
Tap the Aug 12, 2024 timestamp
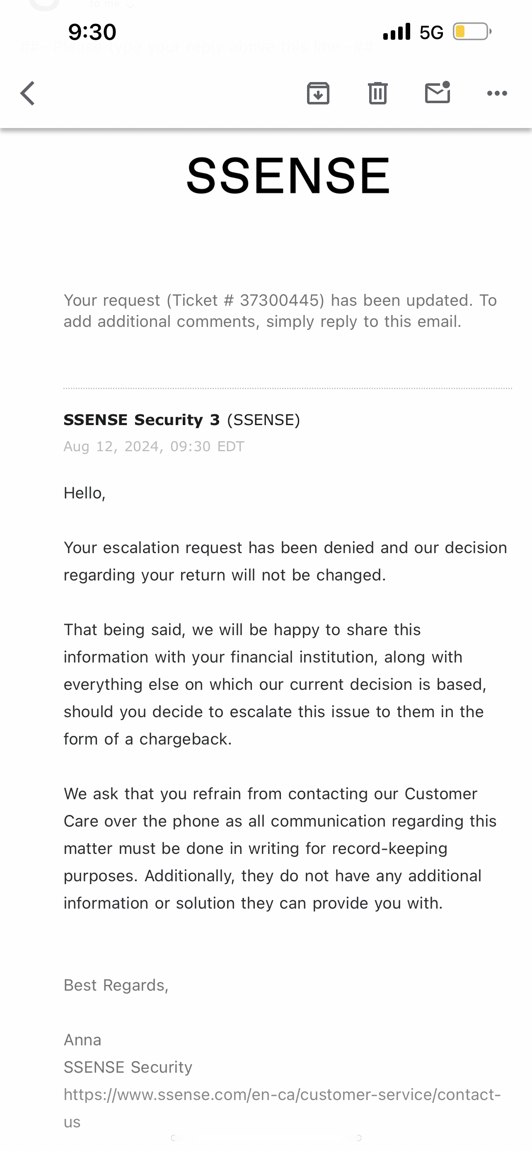click(154, 446)
